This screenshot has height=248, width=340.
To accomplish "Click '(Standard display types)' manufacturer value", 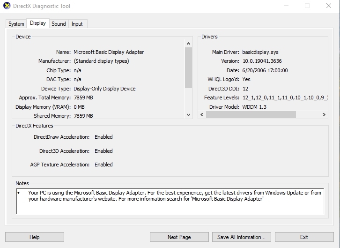I will [101, 61].
